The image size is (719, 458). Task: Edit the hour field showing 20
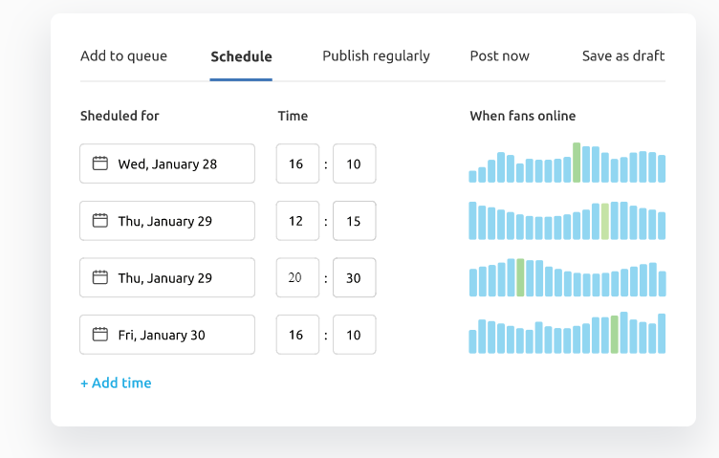coord(297,278)
